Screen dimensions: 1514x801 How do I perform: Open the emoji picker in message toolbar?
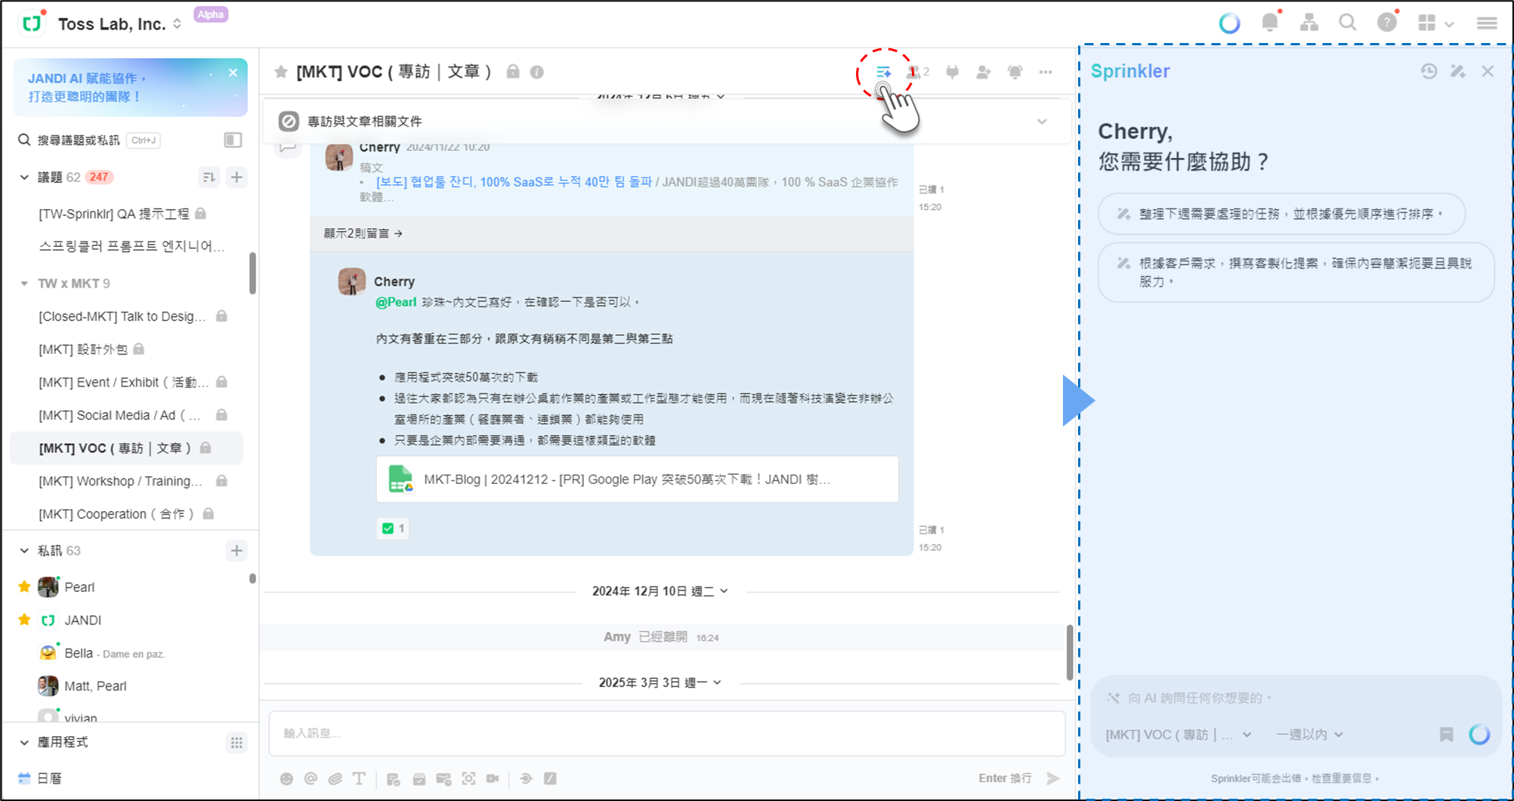(x=286, y=778)
